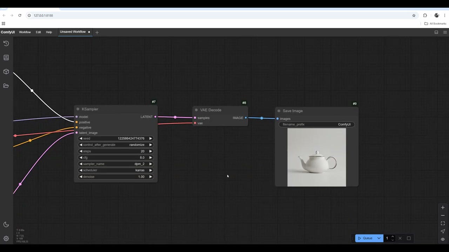
Task: Clear pending tasks square icon
Action: 409,238
